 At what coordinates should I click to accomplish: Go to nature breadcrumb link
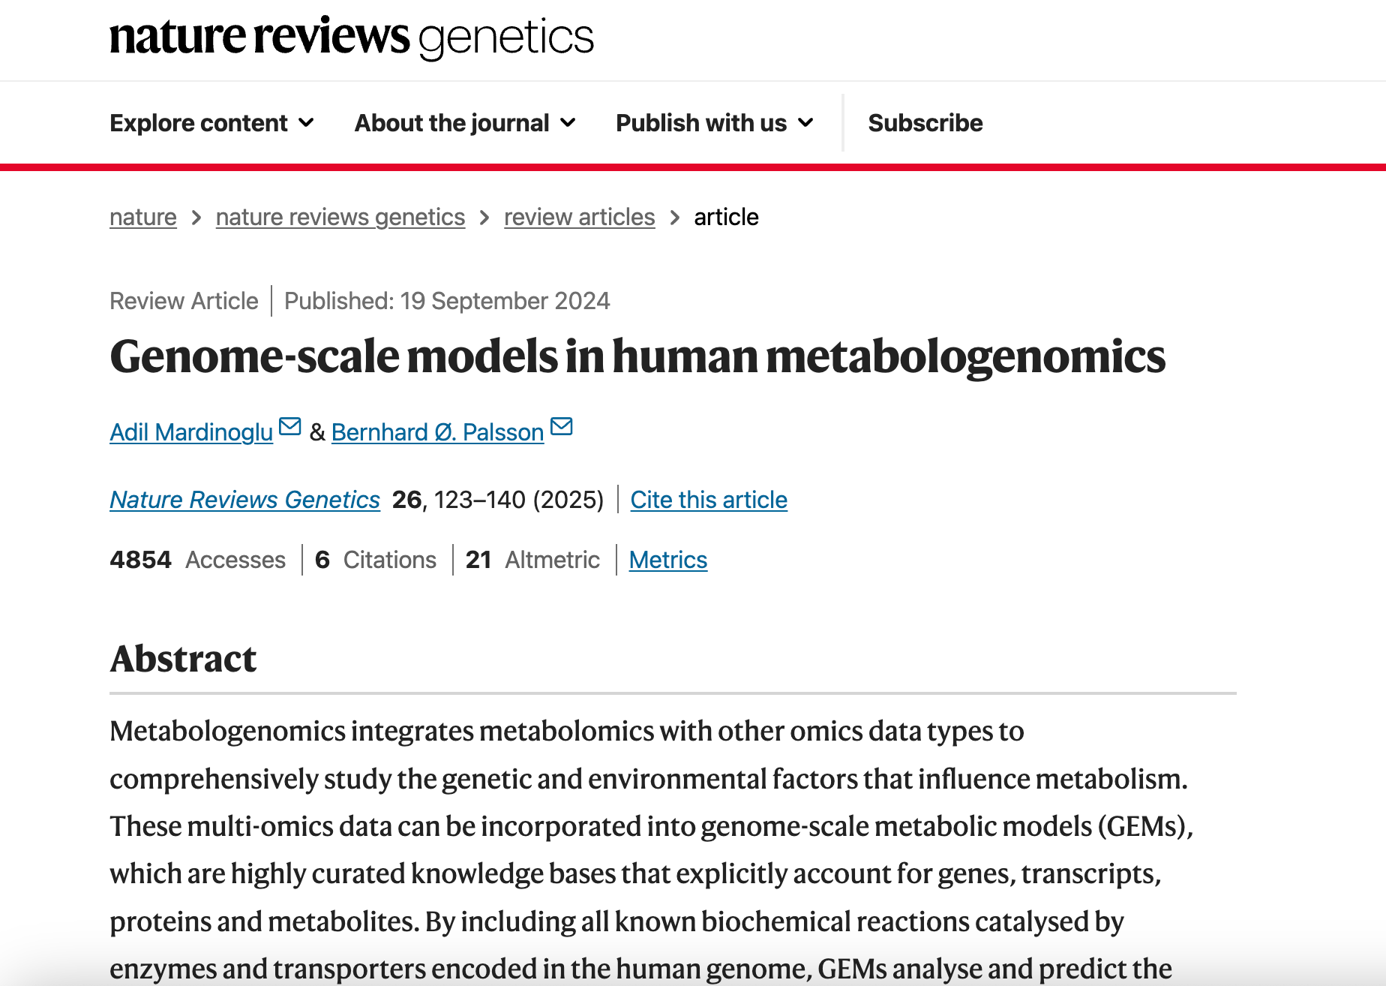coord(143,218)
